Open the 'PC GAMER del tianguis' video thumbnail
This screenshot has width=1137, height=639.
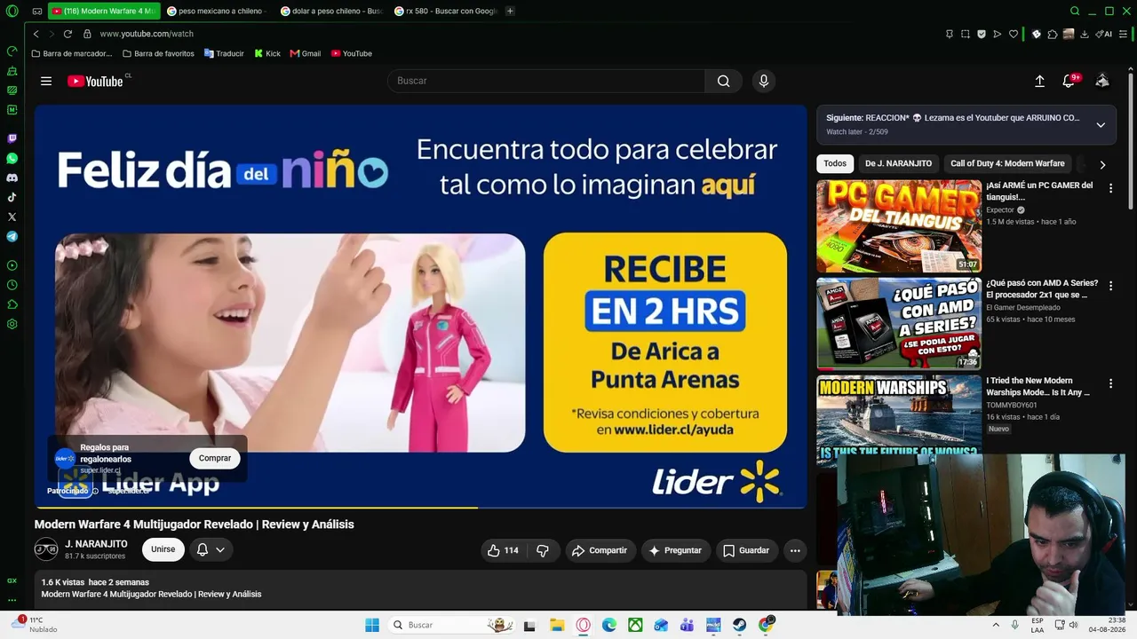tap(899, 226)
